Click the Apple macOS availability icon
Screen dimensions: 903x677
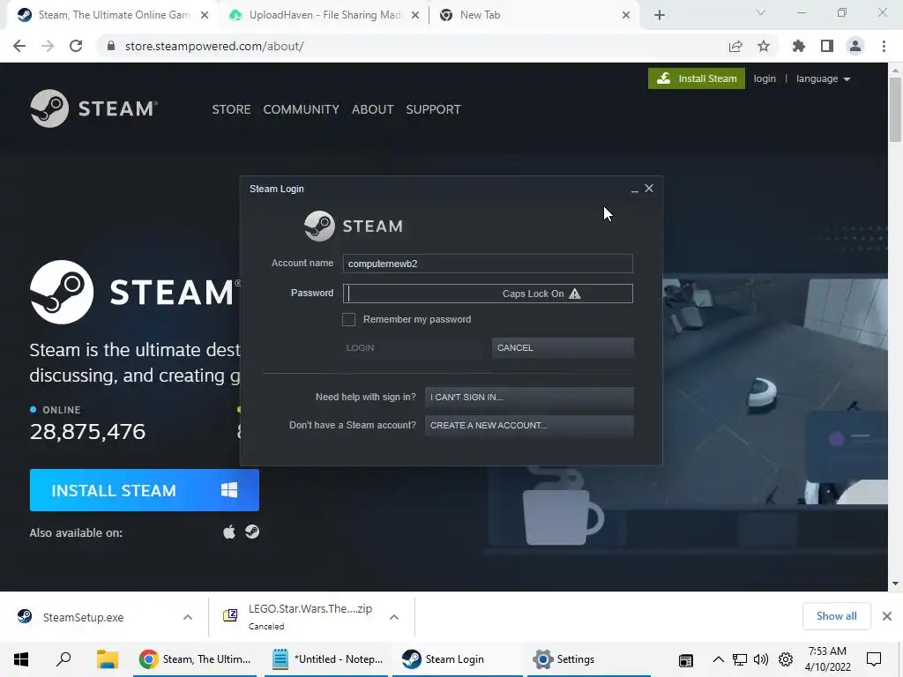229,532
